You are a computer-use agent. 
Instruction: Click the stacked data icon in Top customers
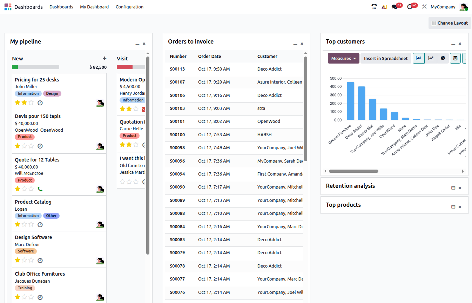point(455,58)
